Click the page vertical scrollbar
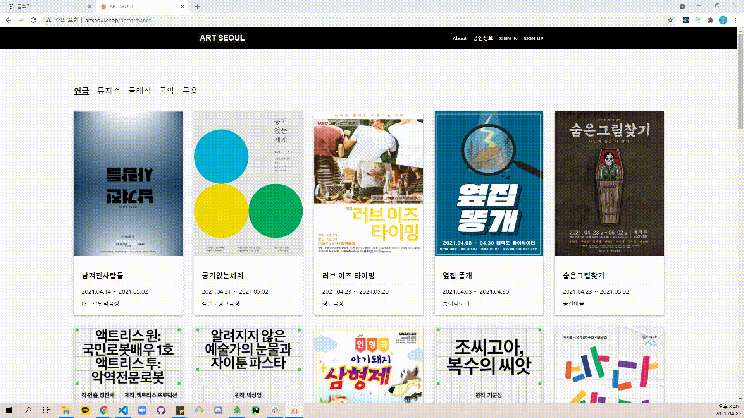The image size is (744, 418). (x=741, y=82)
